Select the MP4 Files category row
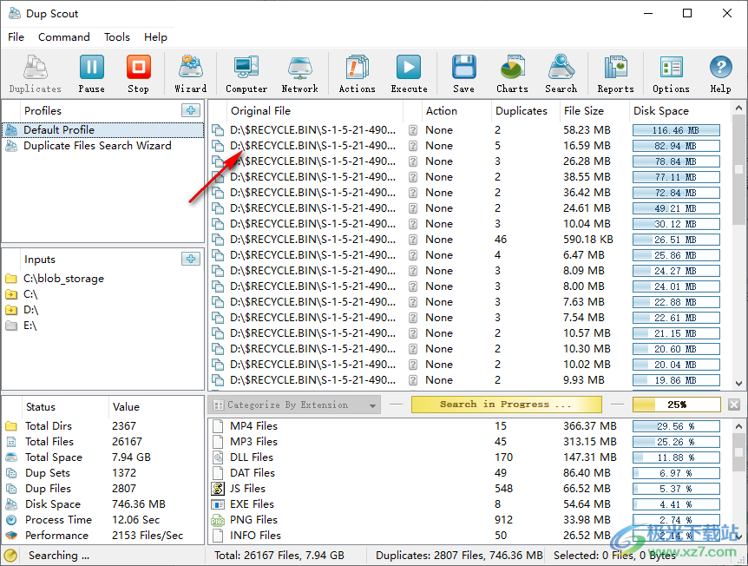 [x=469, y=425]
